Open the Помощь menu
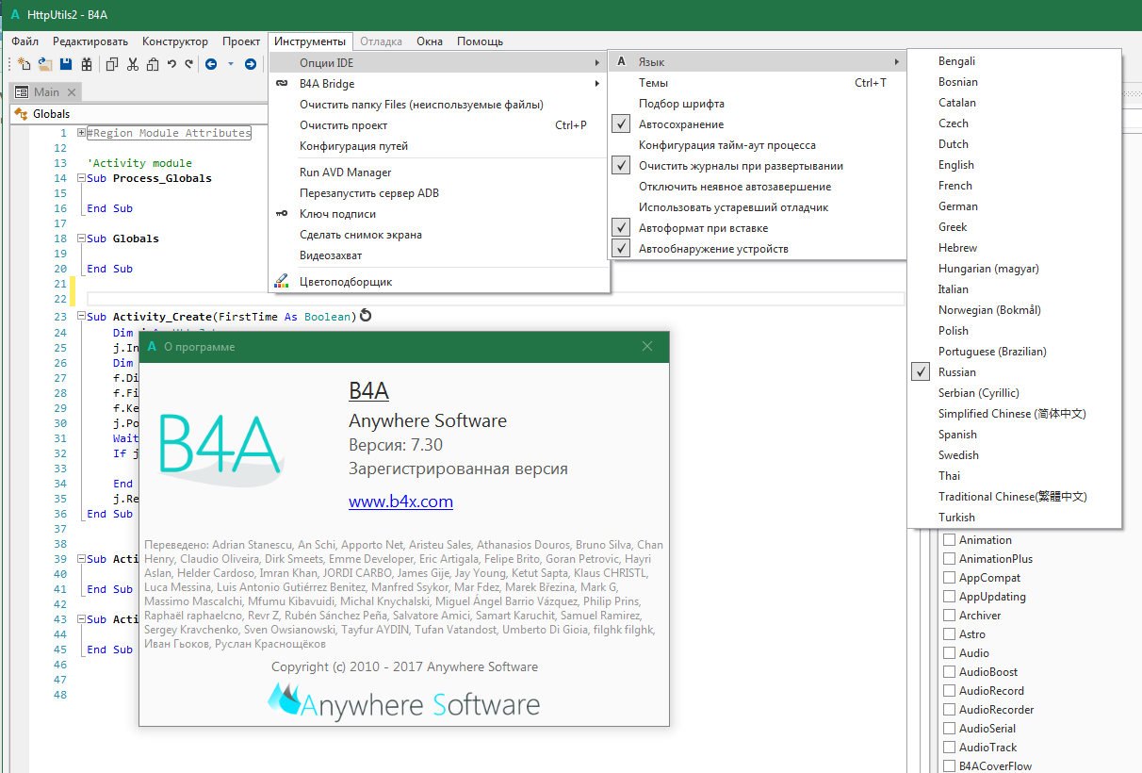Screen dimensions: 1142x773 pos(480,41)
